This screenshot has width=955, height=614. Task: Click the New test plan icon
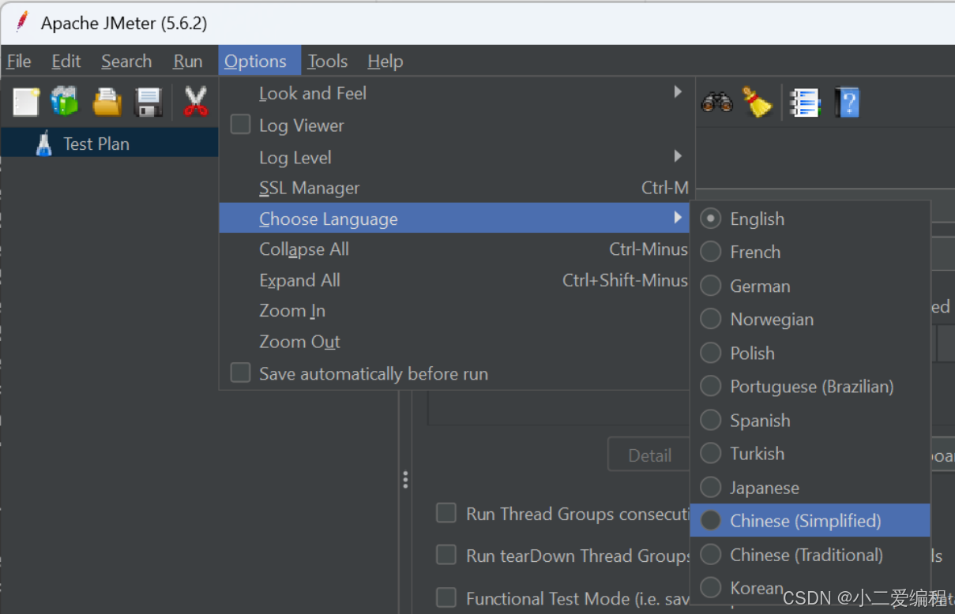coord(26,103)
